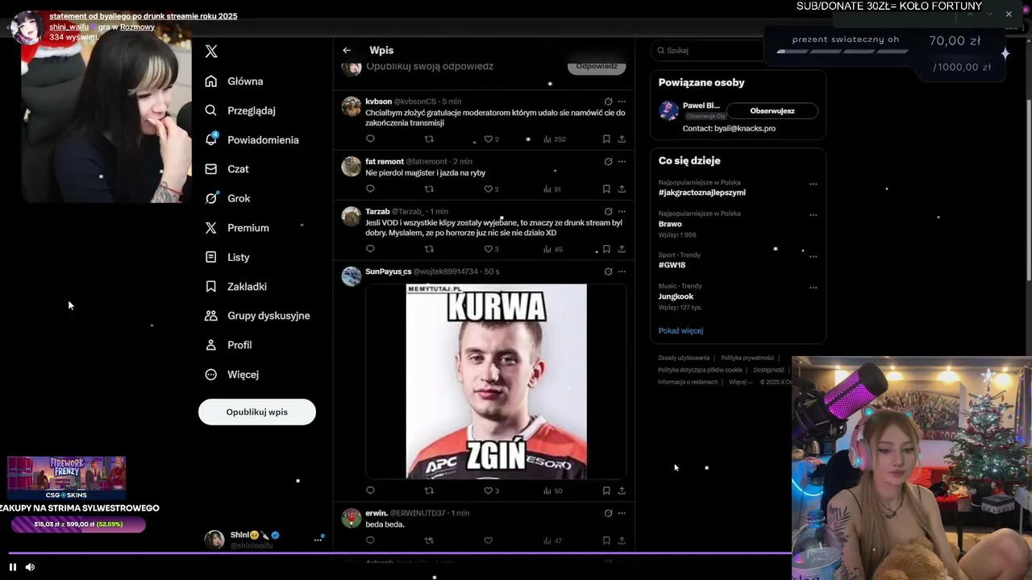This screenshot has height=580, width=1032.
Task: View stats of Tarzab's post (45)
Action: click(553, 249)
